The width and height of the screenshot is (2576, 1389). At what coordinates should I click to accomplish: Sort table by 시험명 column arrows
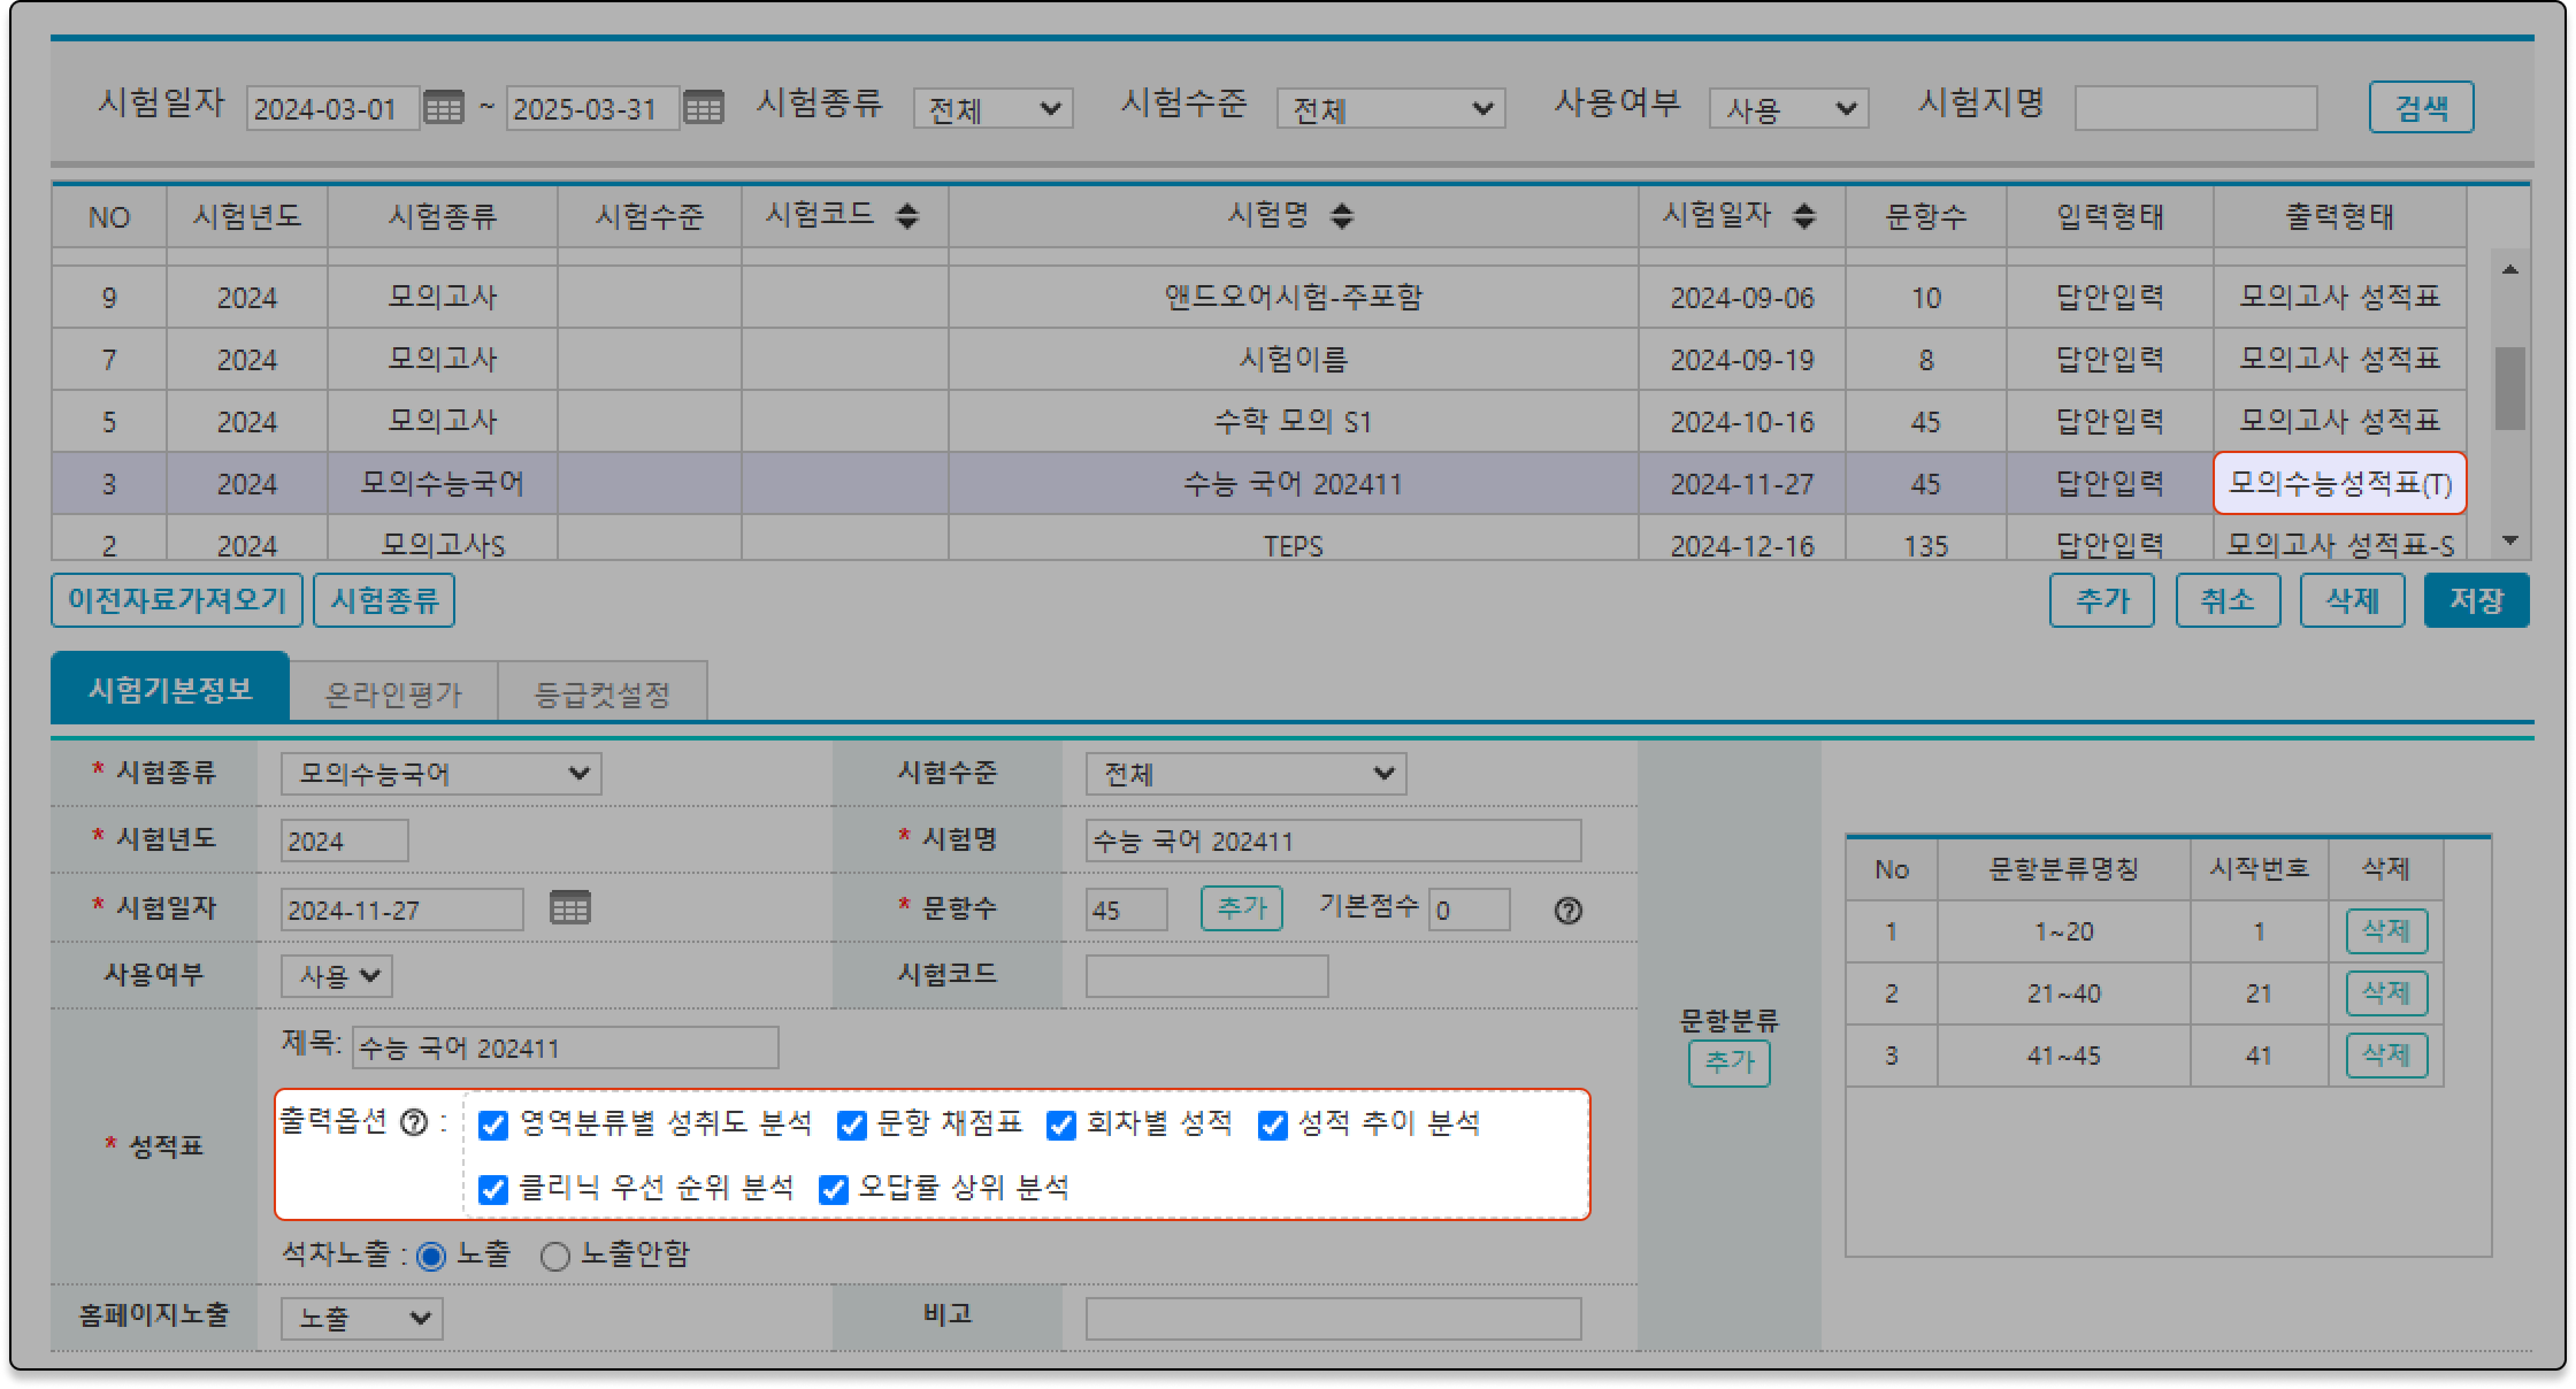(x=1342, y=215)
